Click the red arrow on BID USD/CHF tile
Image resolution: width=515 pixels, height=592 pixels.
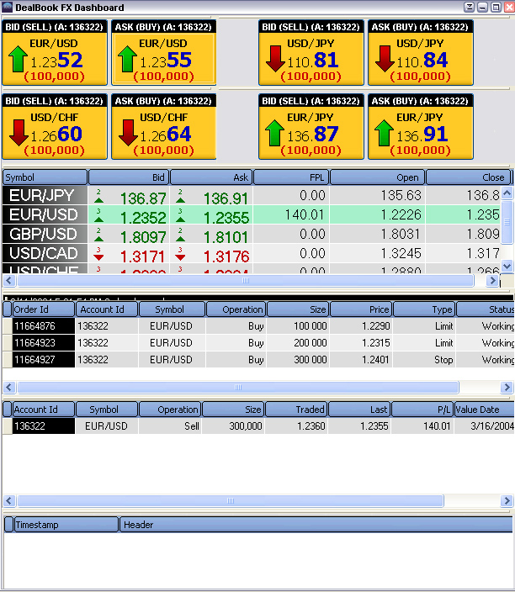click(19, 132)
